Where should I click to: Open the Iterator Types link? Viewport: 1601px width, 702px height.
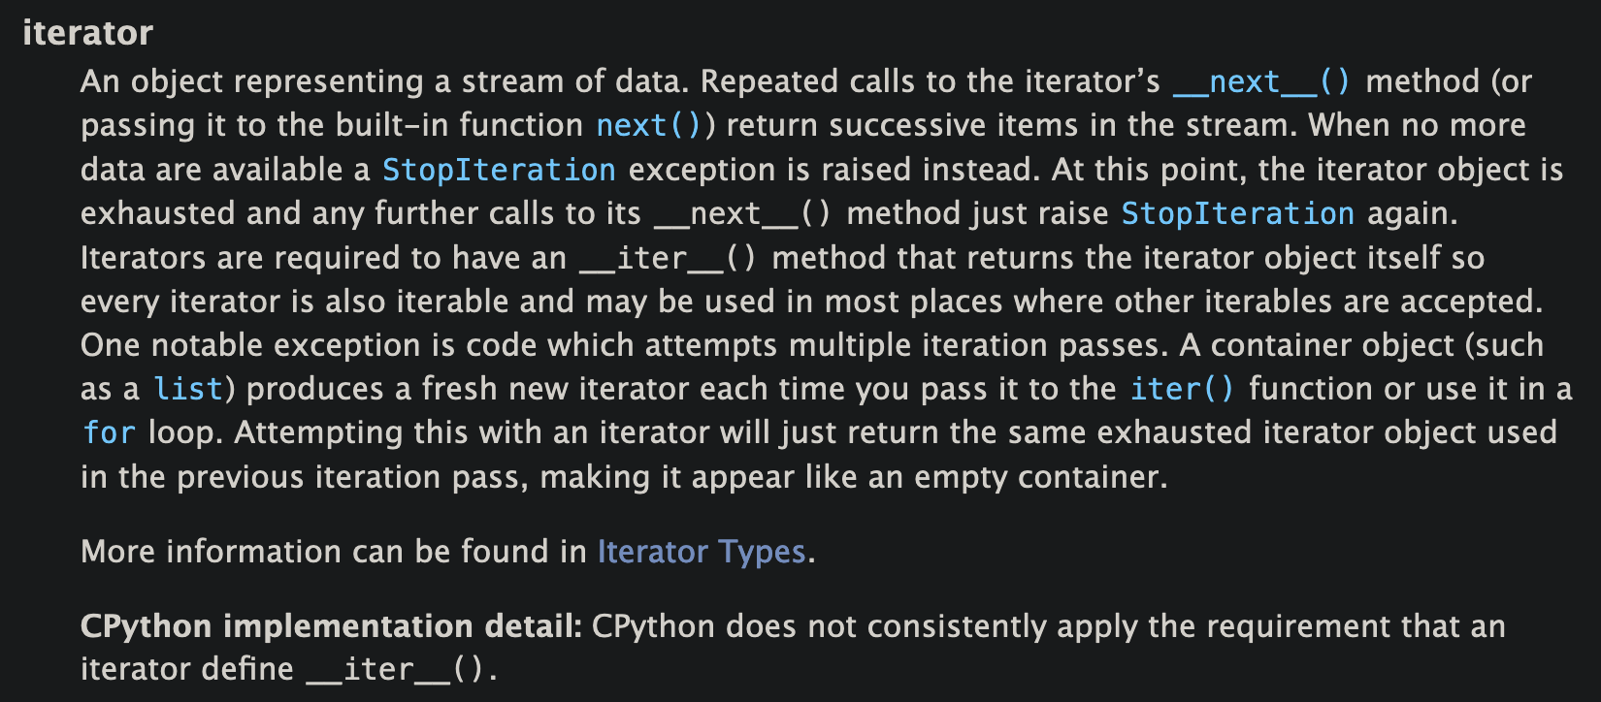701,552
